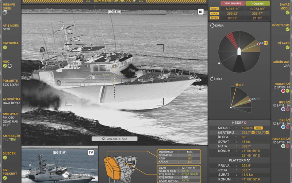Click the KALAN 400 ammo value
This screenshot has width=292, height=183.
[x=190, y=162]
